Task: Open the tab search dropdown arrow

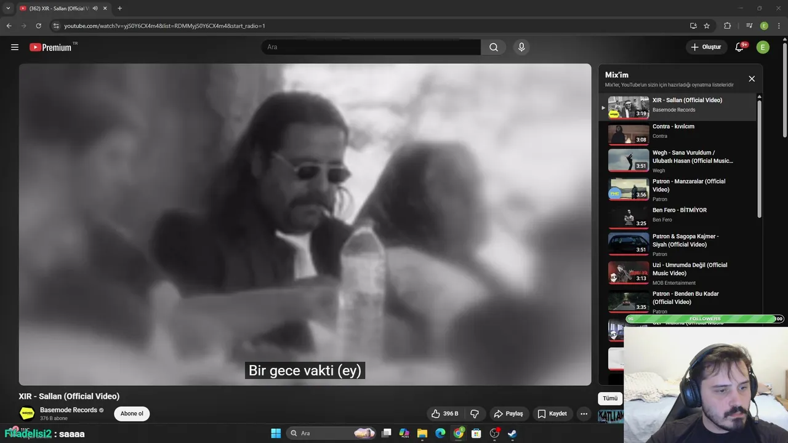Action: (x=8, y=8)
